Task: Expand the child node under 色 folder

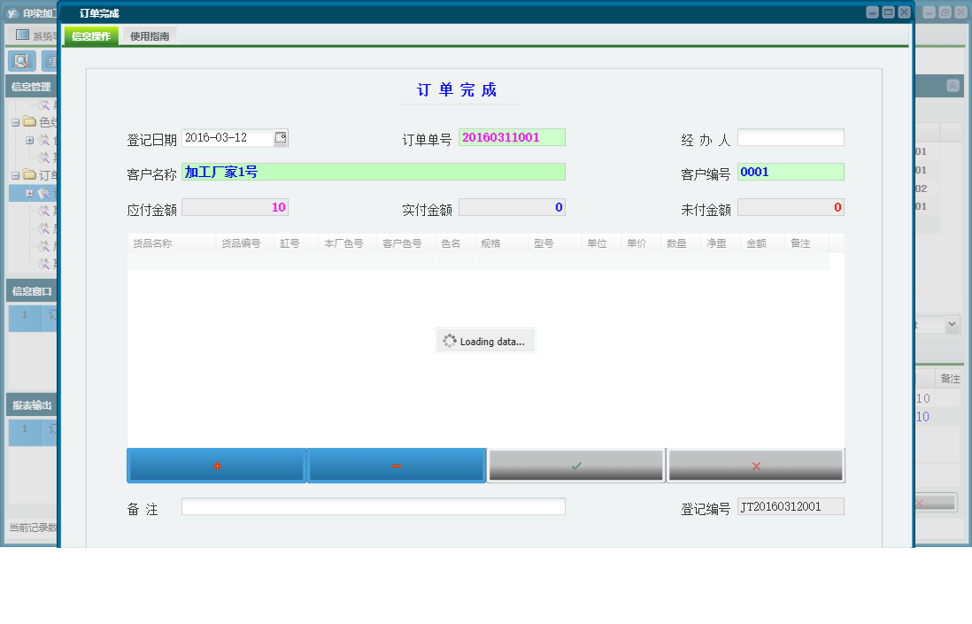Action: (29, 140)
